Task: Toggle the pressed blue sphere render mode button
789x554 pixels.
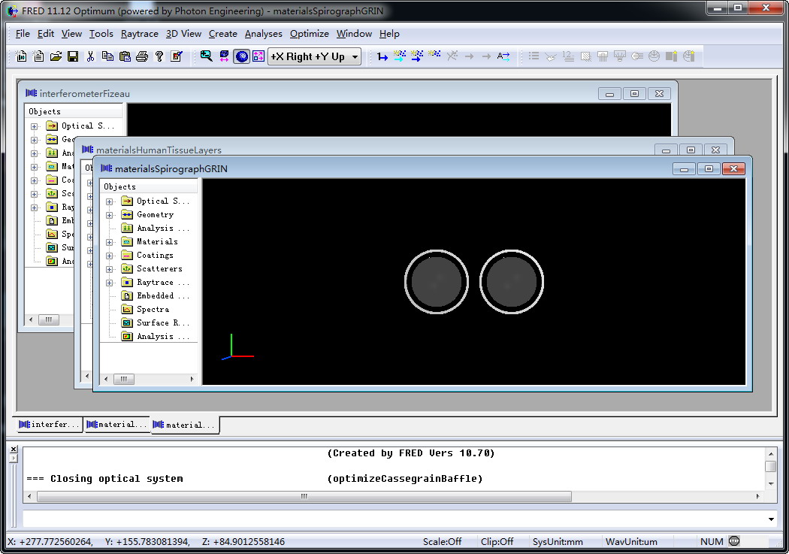Action: 241,56
